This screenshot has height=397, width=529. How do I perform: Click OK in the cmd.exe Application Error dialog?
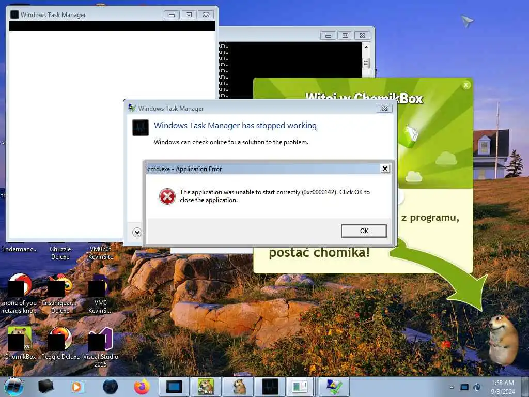pos(364,231)
